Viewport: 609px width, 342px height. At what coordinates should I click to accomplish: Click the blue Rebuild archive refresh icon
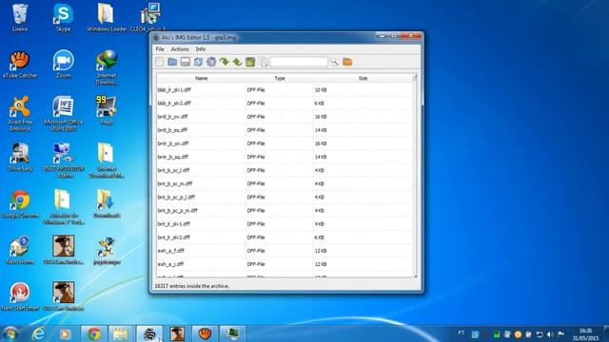(x=198, y=62)
